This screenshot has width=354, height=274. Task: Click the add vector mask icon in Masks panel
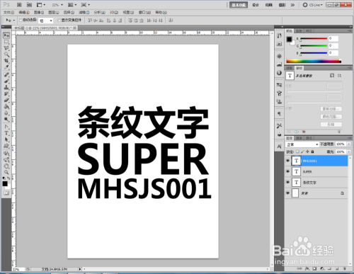pyautogui.click(x=339, y=76)
